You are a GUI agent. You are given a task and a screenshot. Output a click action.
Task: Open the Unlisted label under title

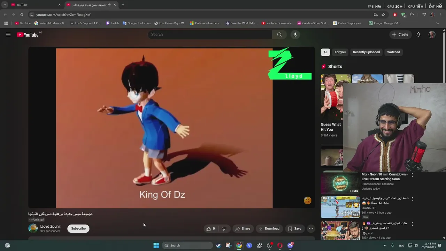point(37,220)
